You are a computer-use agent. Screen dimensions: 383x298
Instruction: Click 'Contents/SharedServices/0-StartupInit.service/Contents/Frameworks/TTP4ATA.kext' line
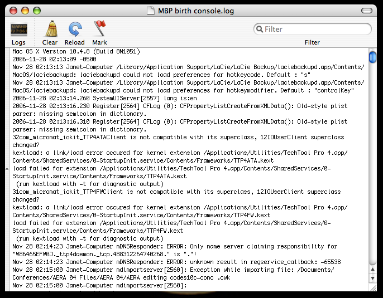point(143,160)
